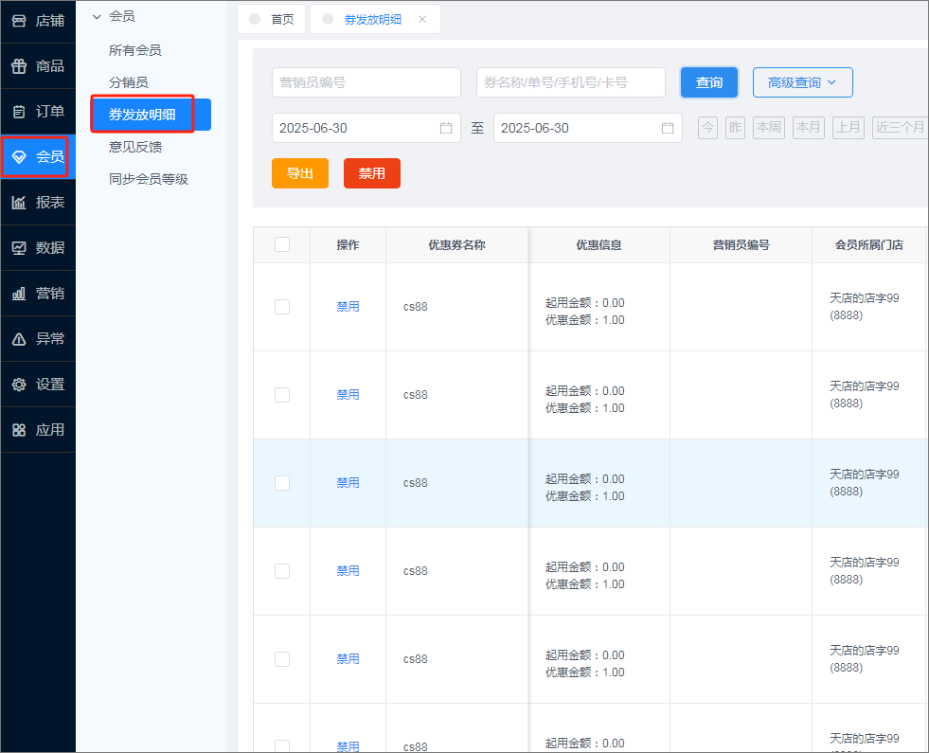Check the fourth cs88 row checkbox
This screenshot has width=929, height=753.
point(282,571)
